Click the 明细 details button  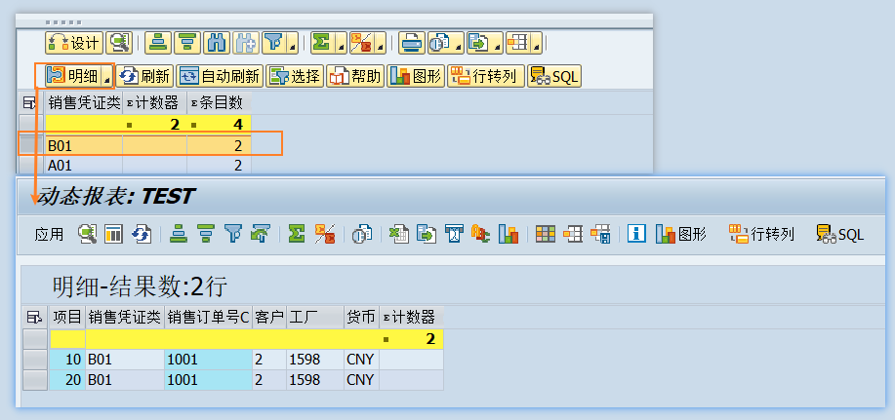[x=72, y=76]
